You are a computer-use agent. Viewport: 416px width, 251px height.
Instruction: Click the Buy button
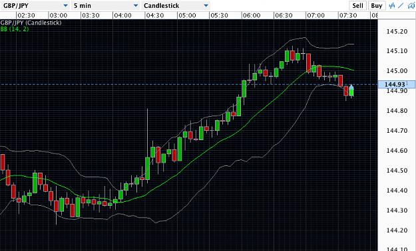(377, 5)
